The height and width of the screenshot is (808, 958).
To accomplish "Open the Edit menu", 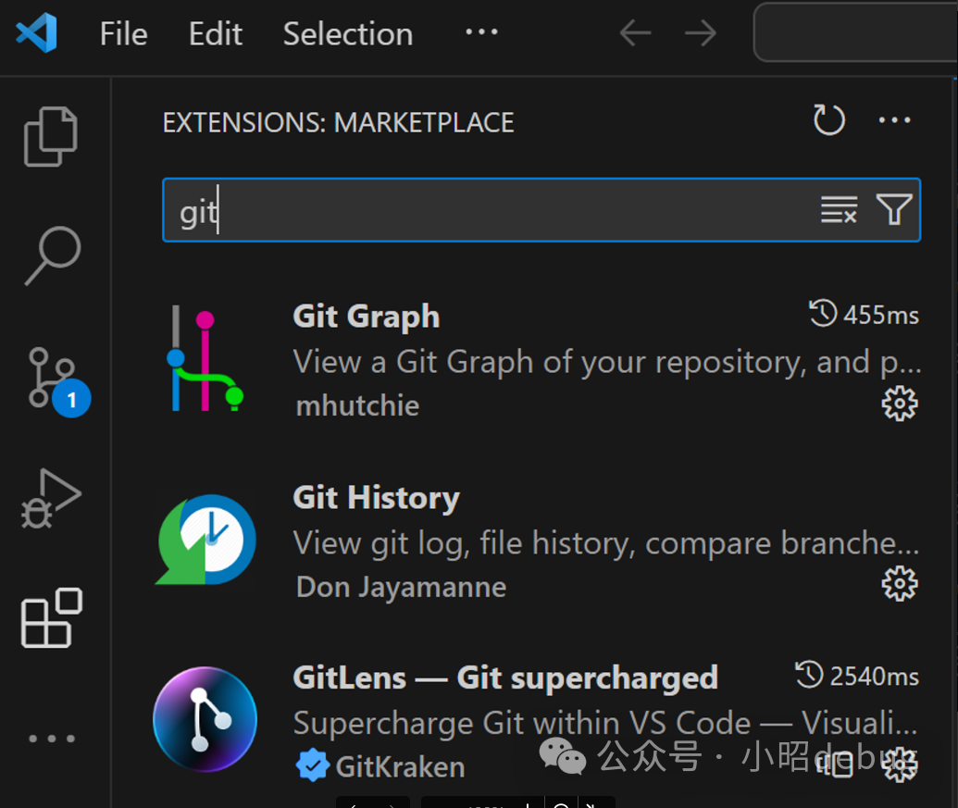I will [215, 33].
